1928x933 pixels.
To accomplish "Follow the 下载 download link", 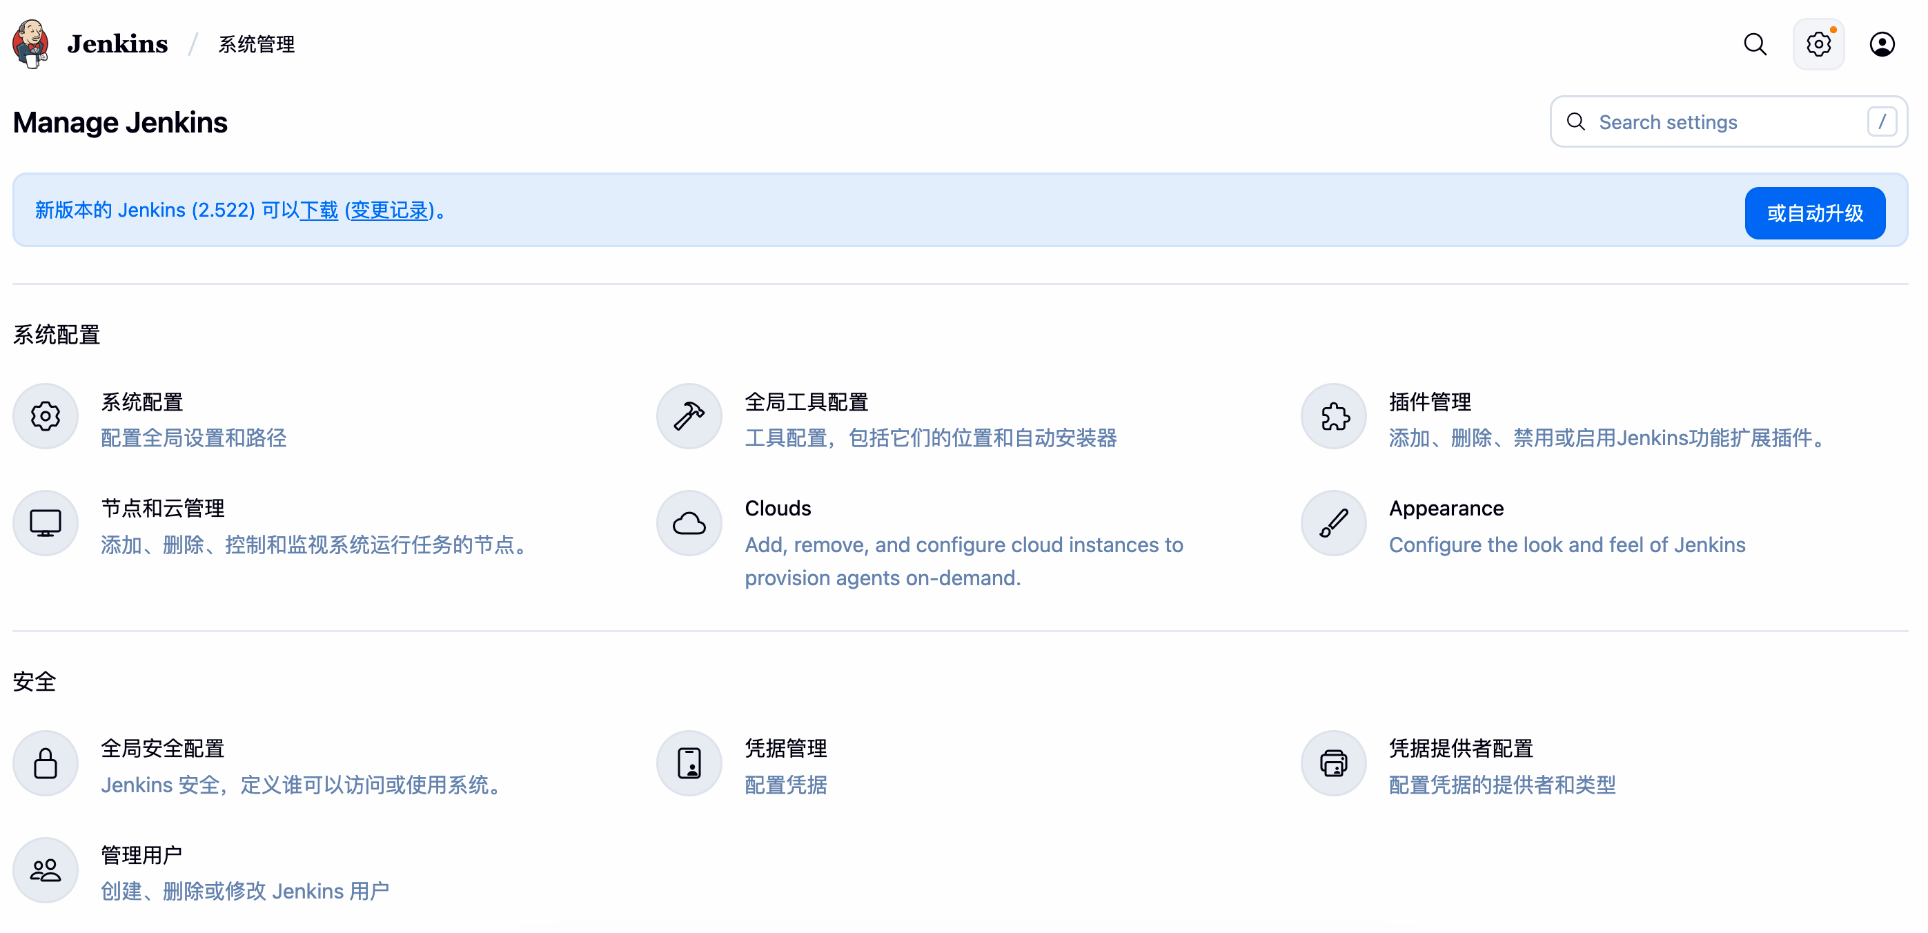I will coord(319,210).
